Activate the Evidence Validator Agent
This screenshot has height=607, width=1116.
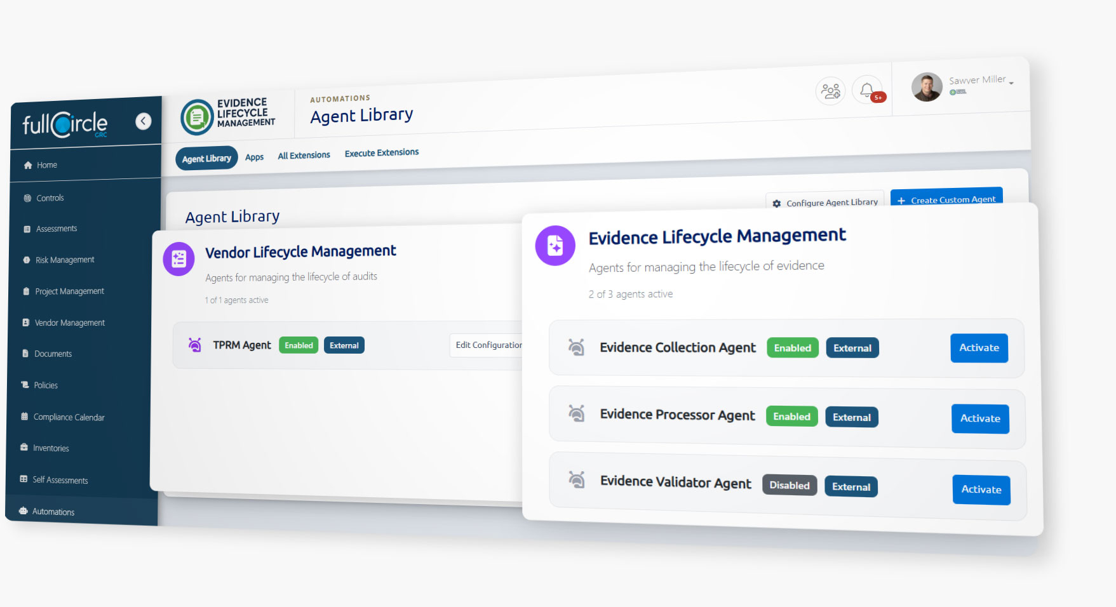[981, 490]
